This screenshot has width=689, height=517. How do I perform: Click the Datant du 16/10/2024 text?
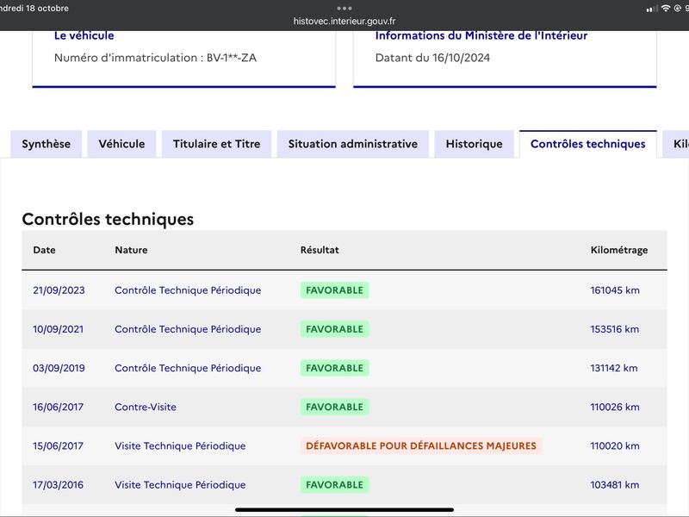click(x=432, y=58)
